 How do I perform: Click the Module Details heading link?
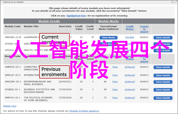pyautogui.click(x=49, y=21)
